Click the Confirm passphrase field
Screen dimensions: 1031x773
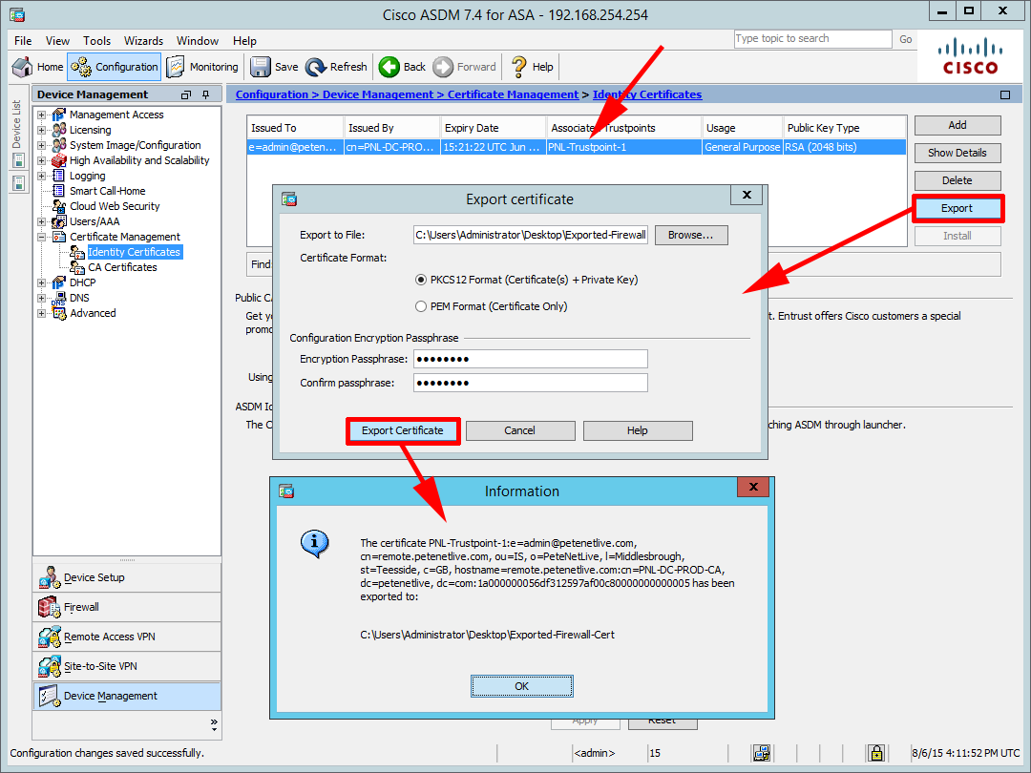pos(531,383)
